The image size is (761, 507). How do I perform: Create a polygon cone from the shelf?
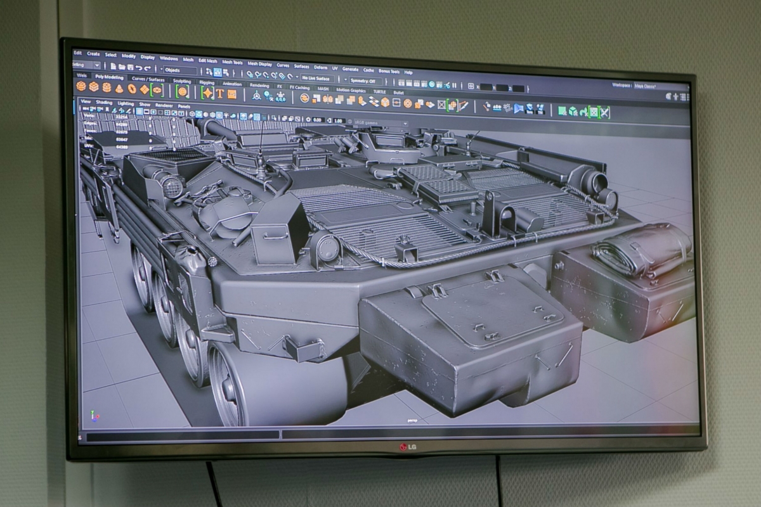[x=119, y=88]
